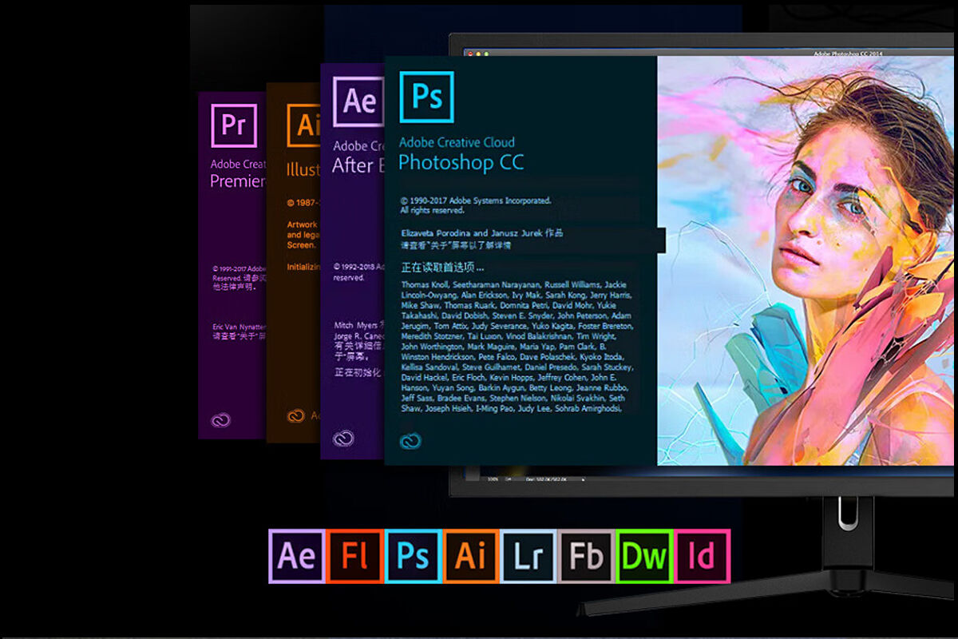
Task: Select the InDesign (Id) icon
Action: (702, 556)
